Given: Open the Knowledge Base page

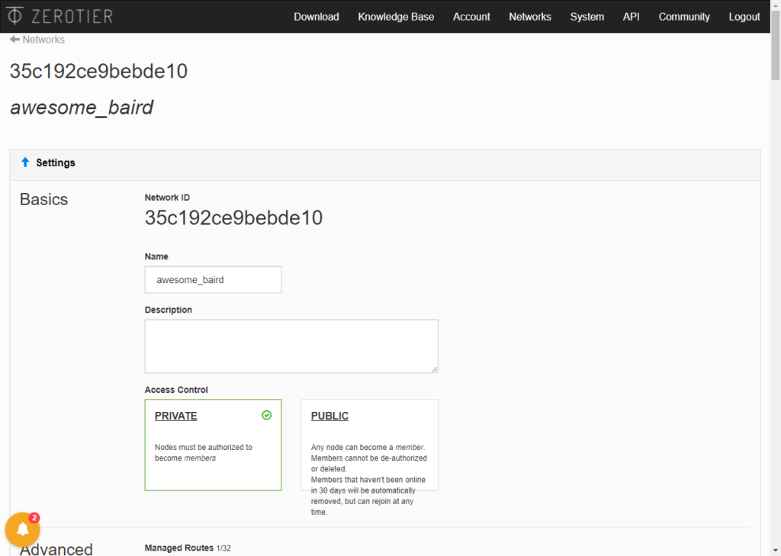Looking at the screenshot, I should click(396, 17).
